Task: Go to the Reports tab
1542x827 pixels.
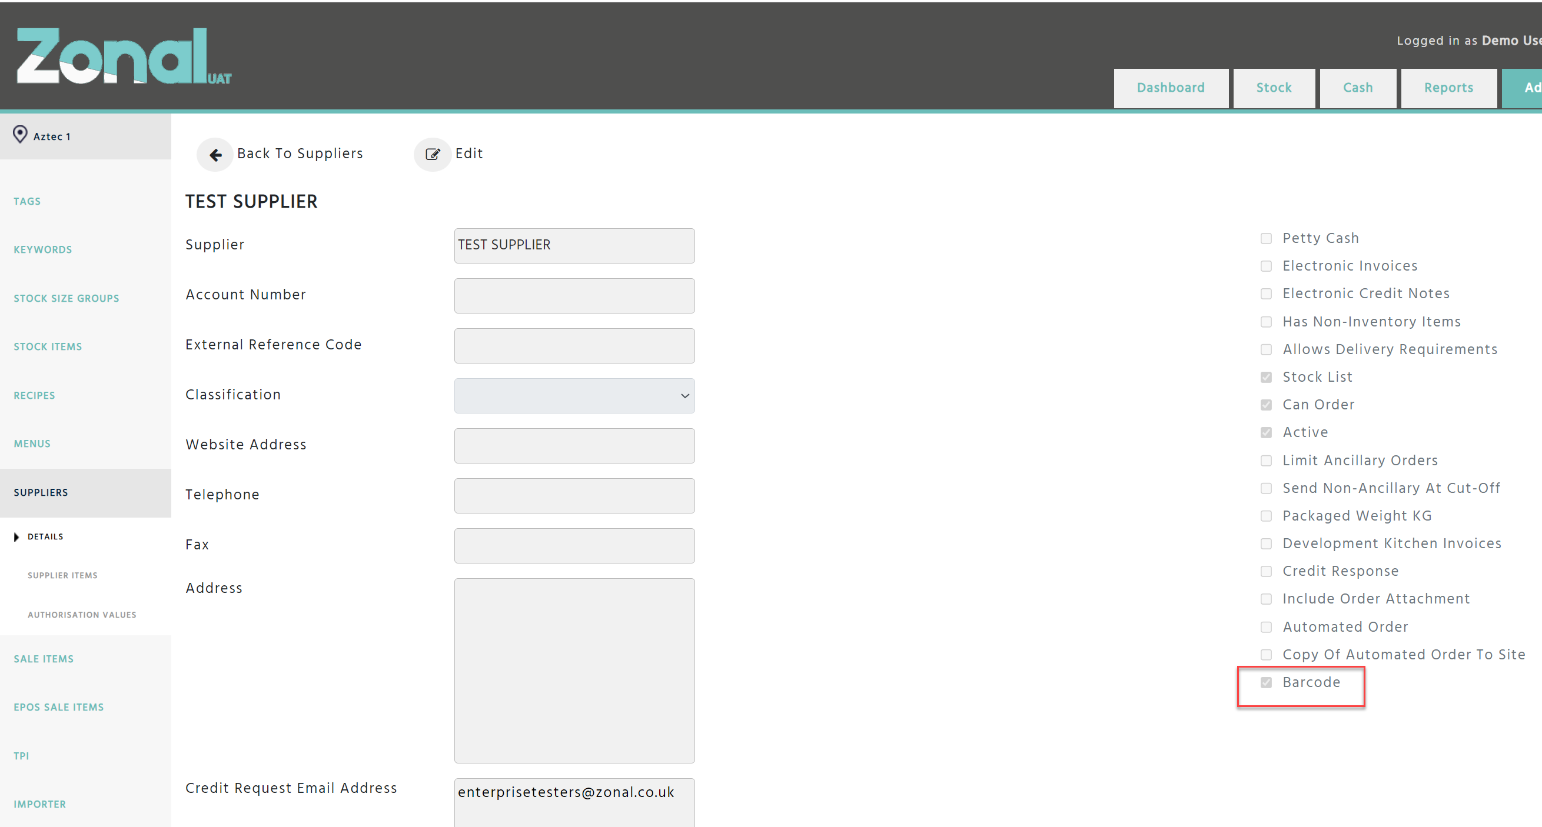Action: pyautogui.click(x=1447, y=88)
